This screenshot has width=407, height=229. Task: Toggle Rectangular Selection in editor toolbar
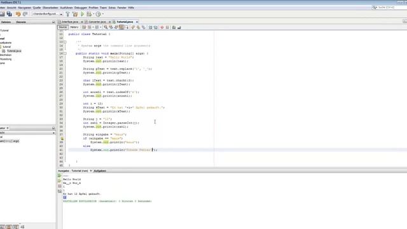[x=127, y=27]
